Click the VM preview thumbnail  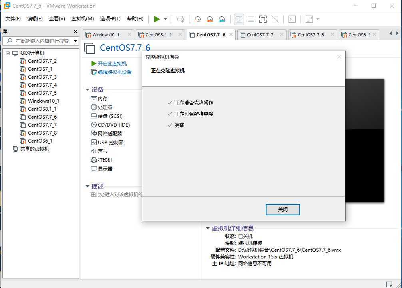pyautogui.click(x=364, y=141)
